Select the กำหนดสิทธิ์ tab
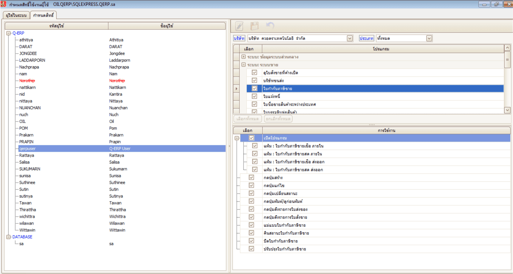The height and width of the screenshot is (274, 513). coord(43,15)
